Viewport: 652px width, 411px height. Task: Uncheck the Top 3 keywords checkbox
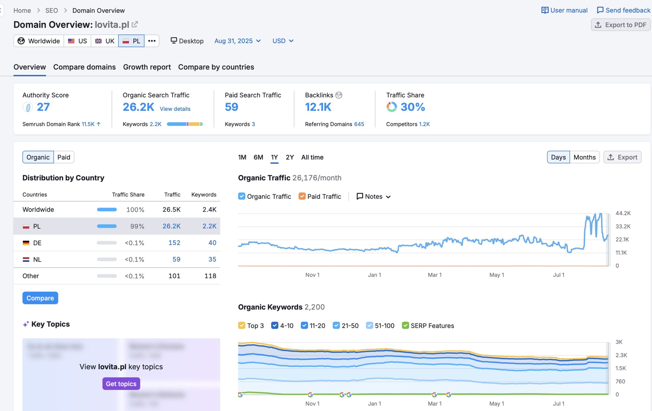[241, 325]
